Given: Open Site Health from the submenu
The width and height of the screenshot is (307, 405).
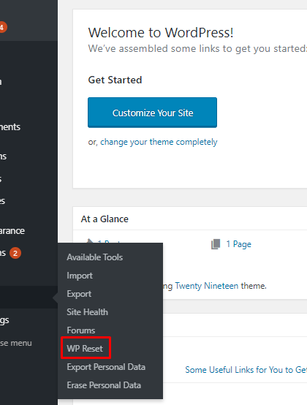Looking at the screenshot, I should (87, 312).
